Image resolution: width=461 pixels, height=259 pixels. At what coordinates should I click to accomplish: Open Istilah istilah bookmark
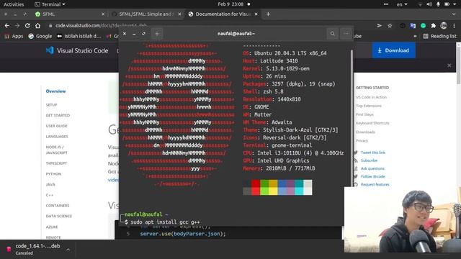coord(79,36)
